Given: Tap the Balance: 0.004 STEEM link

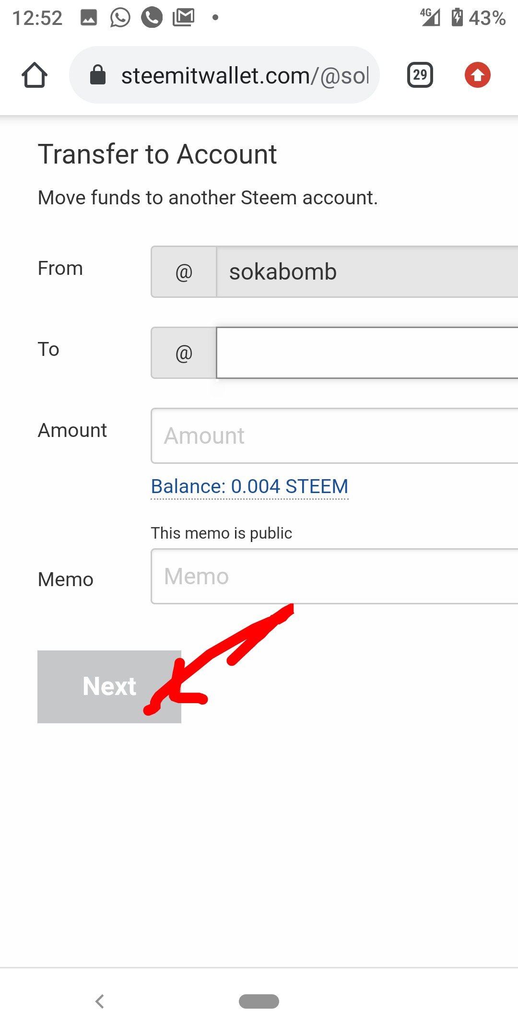Looking at the screenshot, I should pyautogui.click(x=249, y=486).
